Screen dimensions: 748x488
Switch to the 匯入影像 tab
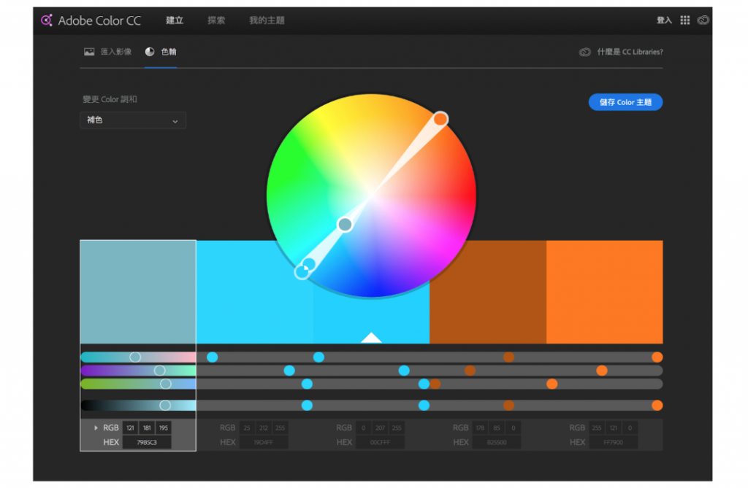click(x=116, y=52)
